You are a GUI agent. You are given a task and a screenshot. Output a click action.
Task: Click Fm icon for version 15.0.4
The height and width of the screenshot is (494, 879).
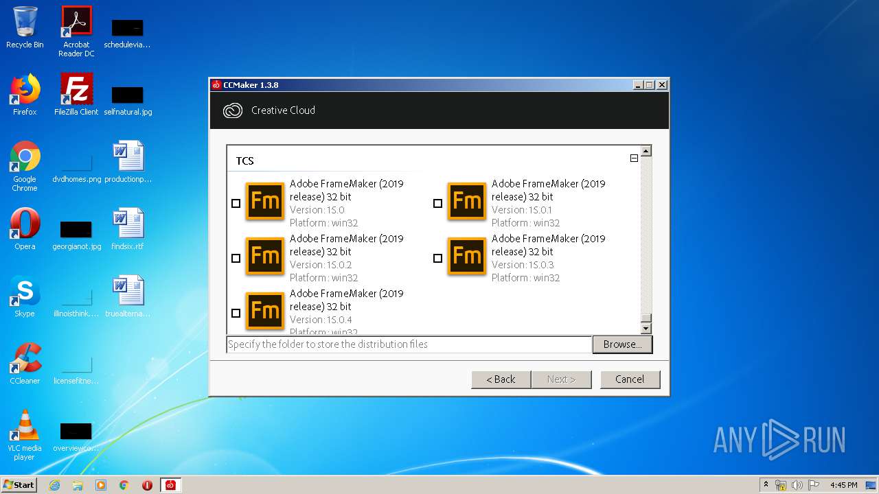(265, 311)
